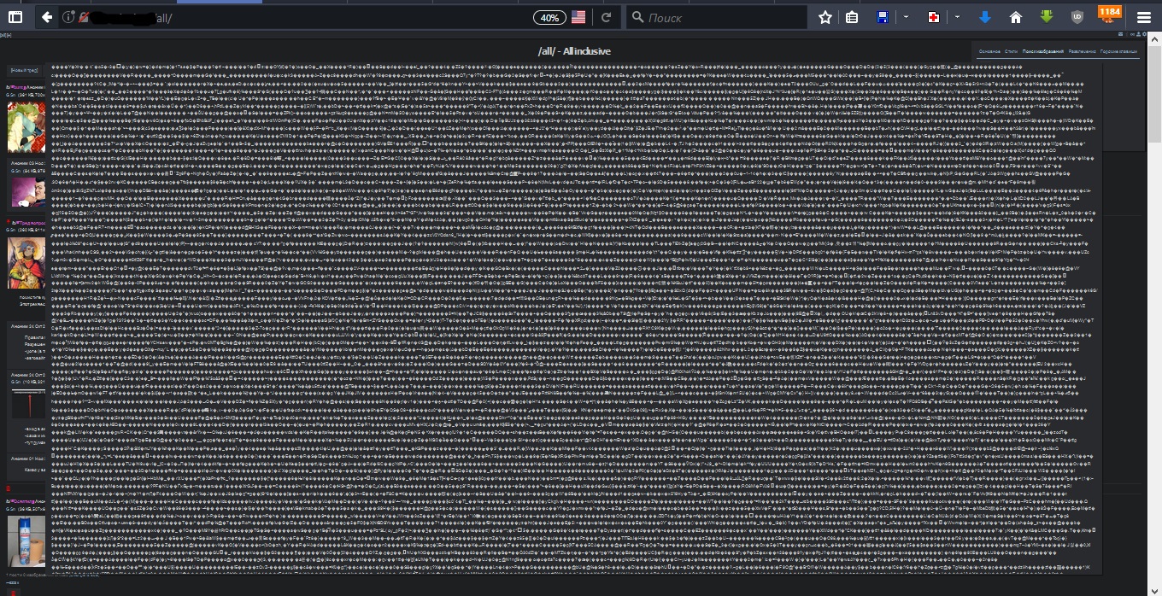Open the icon-style angel painting thumbnail

point(26,262)
